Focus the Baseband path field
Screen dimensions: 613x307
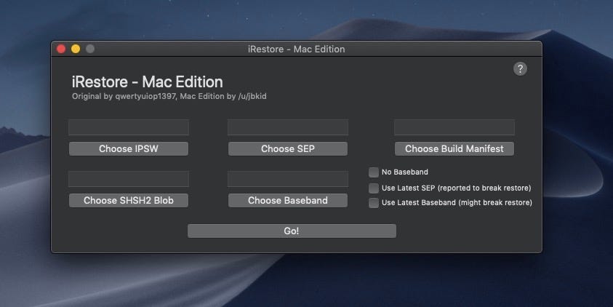tap(288, 179)
